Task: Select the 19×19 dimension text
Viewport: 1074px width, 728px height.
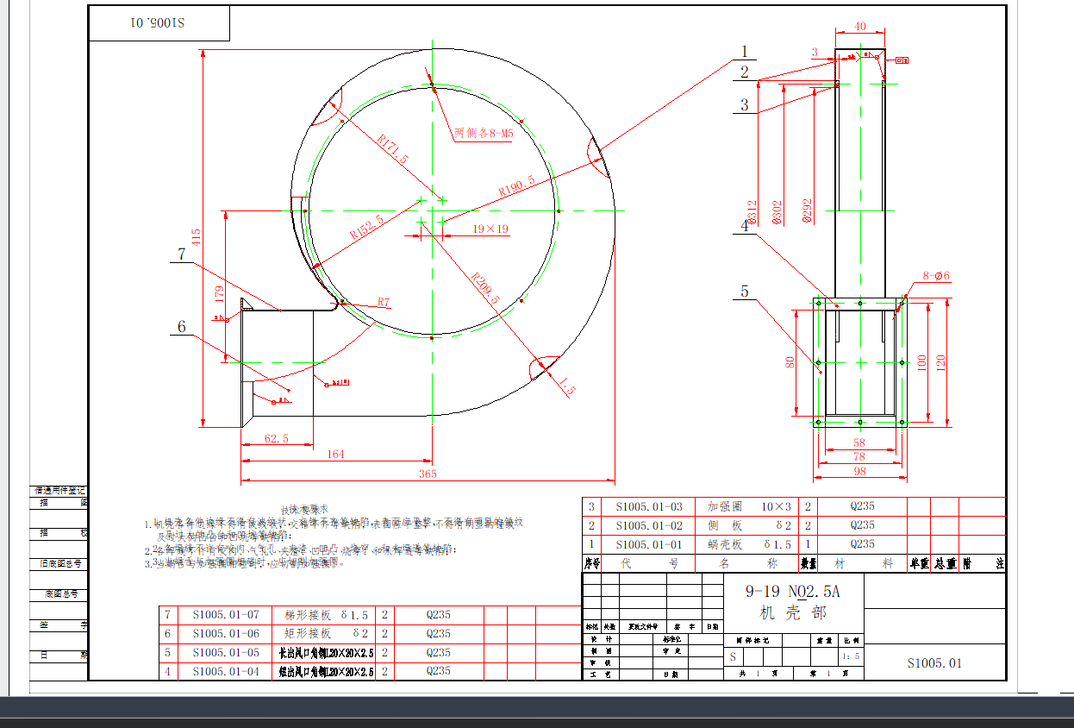Action: coord(490,229)
